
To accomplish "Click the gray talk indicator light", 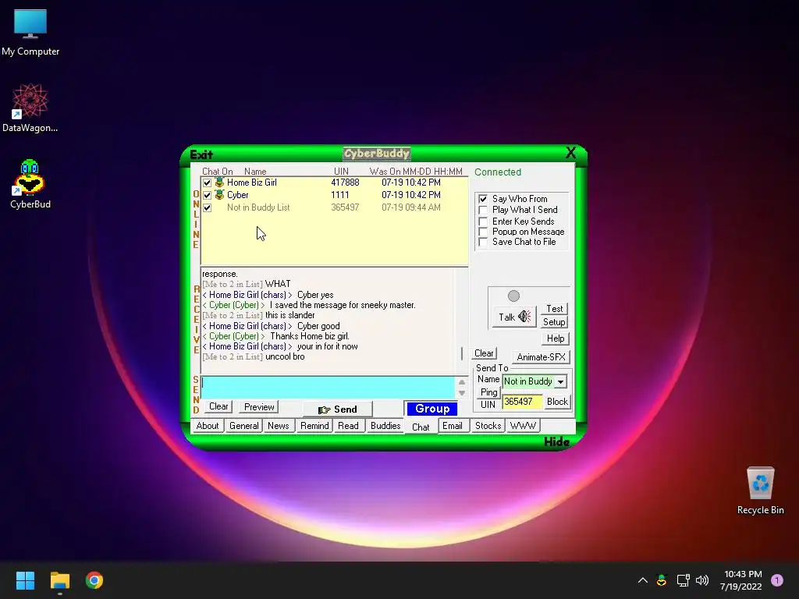I will click(513, 296).
